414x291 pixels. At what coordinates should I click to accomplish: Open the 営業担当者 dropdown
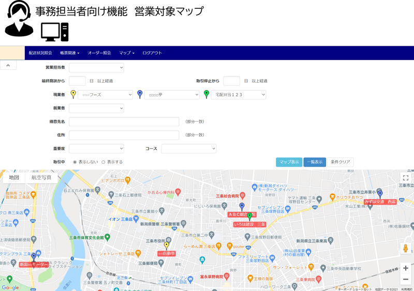(96, 67)
